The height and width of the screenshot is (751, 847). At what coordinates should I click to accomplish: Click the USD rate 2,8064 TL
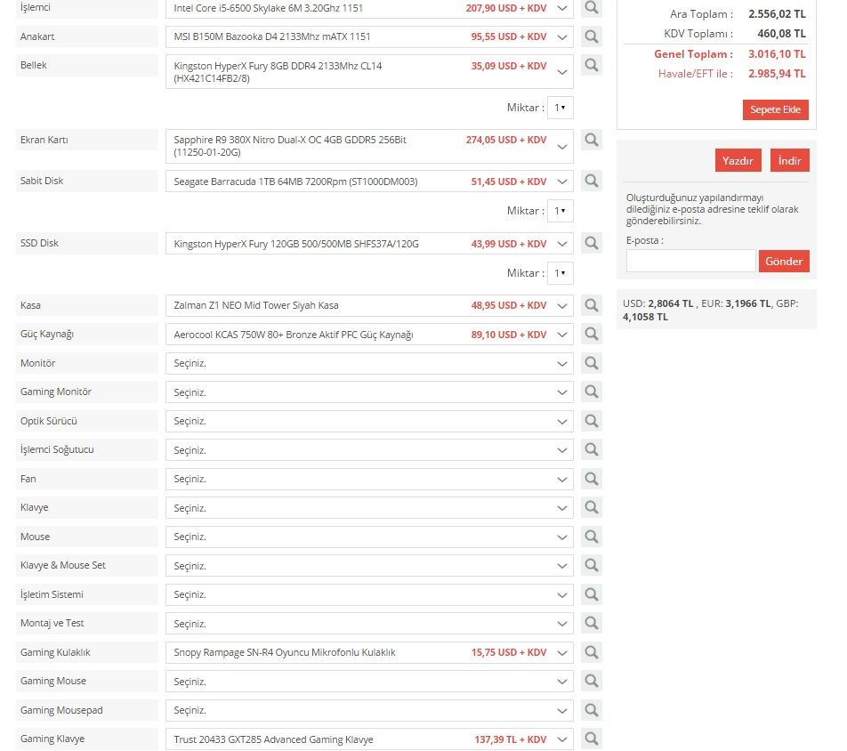click(x=670, y=303)
